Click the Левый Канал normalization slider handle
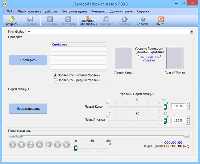This screenshot has width=200, height=164. pyautogui.click(x=165, y=107)
